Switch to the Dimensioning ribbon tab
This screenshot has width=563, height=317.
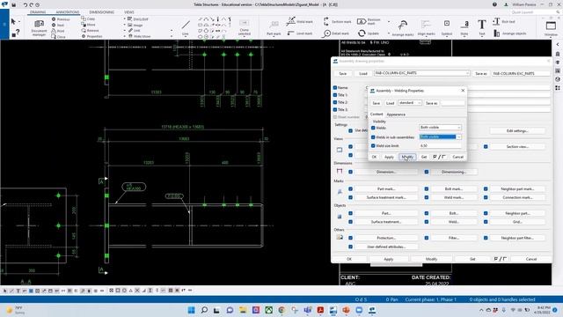tap(102, 12)
